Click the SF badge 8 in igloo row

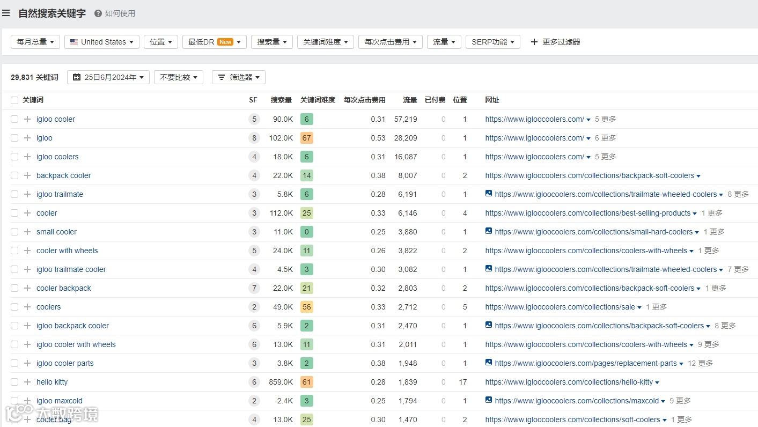tap(254, 138)
